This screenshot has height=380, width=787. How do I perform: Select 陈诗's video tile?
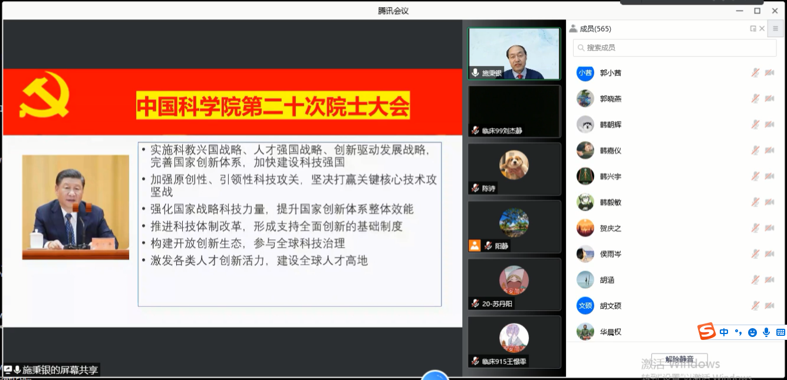[515, 169]
